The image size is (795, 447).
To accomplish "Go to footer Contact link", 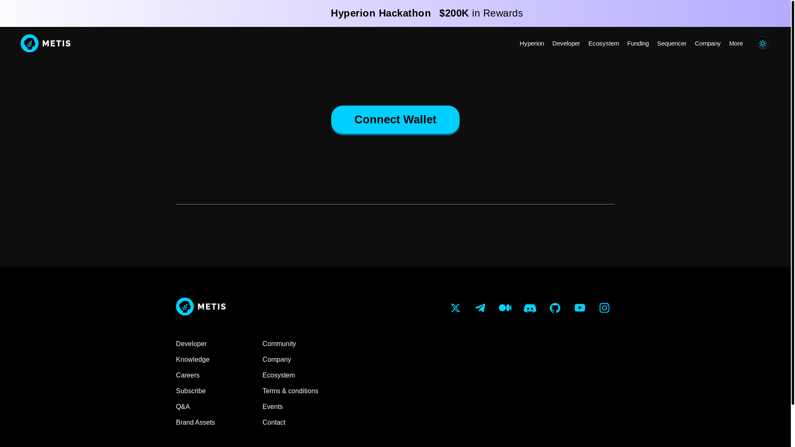I will [274, 423].
